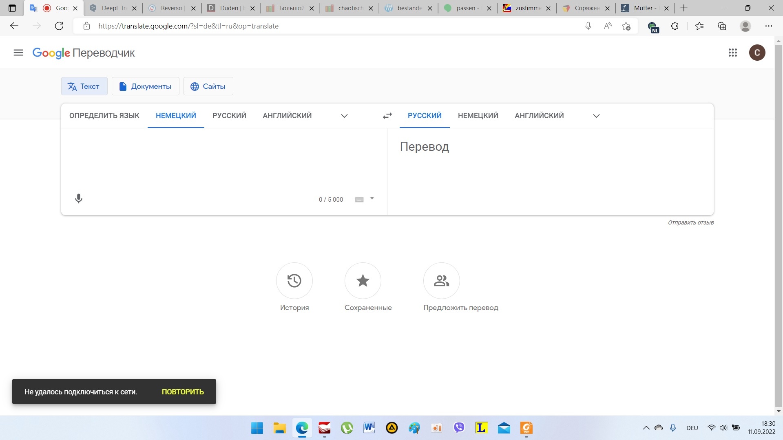This screenshot has height=440, width=783.
Task: Click the microphone icon in address bar
Action: (588, 26)
